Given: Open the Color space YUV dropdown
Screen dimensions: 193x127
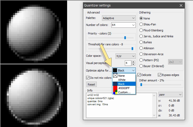Looking at the screenshot, I should point(125,56).
